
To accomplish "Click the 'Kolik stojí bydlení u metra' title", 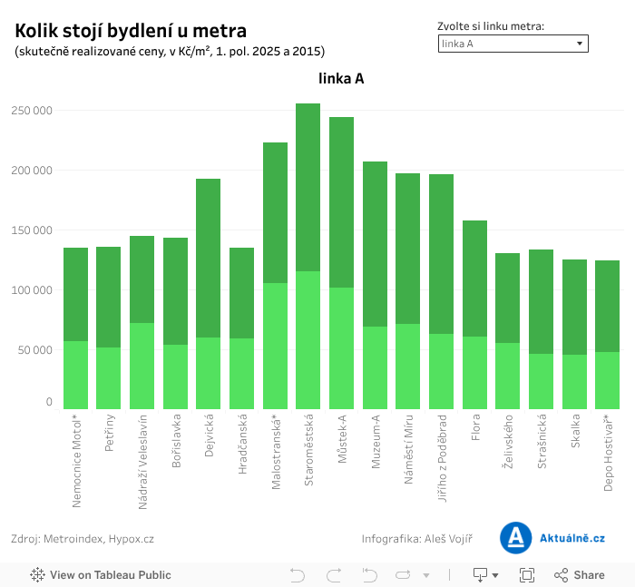I will 131,31.
